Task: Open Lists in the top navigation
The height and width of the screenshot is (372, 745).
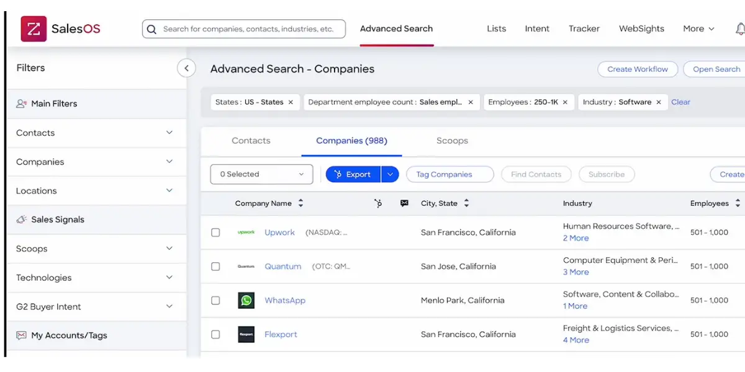Action: coord(497,29)
